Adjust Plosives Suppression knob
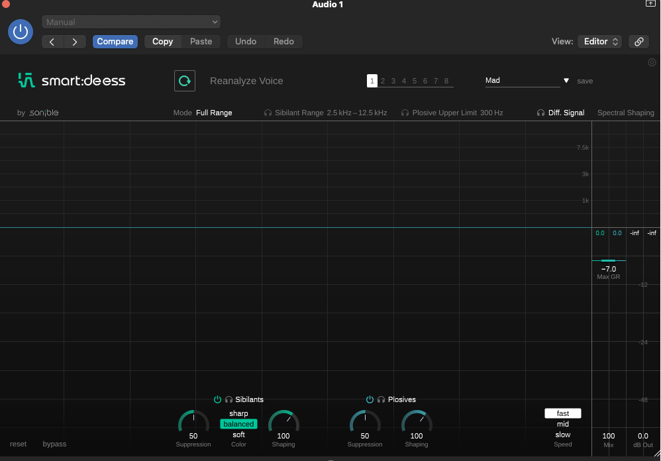Viewport: 661px width, 461px height. 365,421
